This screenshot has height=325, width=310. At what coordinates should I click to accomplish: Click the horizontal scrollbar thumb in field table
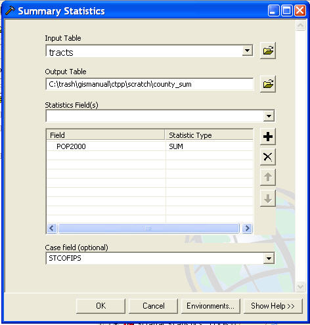(x=148, y=228)
